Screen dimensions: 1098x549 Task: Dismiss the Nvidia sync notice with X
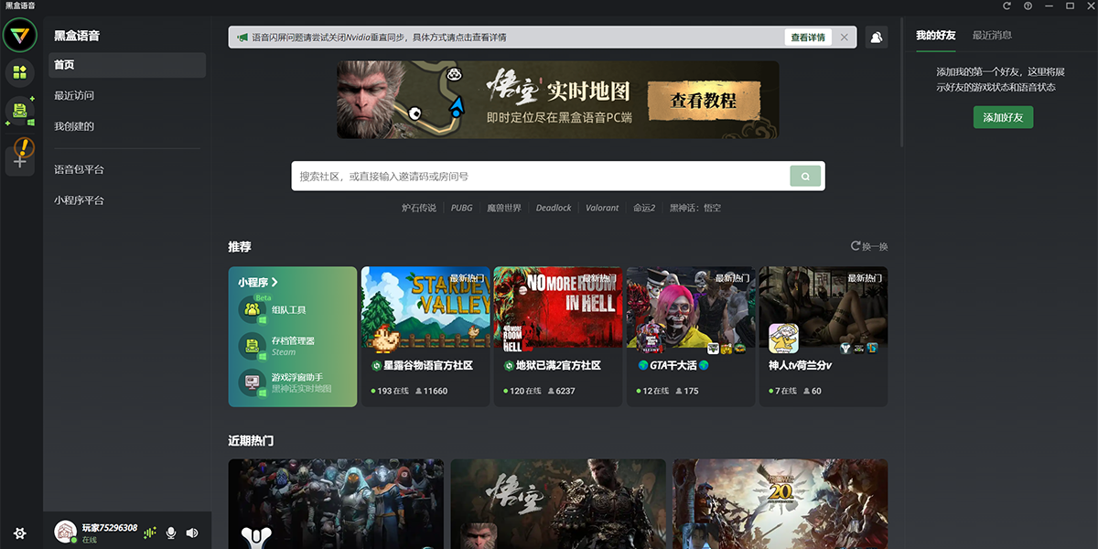[844, 38]
